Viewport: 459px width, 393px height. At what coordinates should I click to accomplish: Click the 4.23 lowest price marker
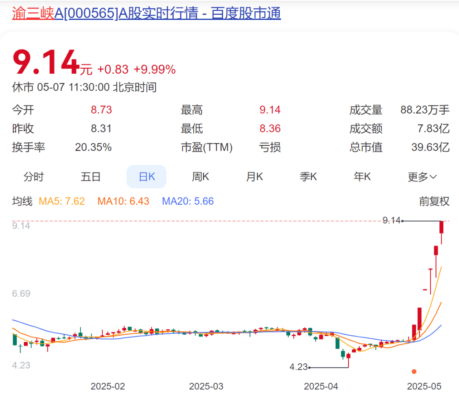point(297,366)
